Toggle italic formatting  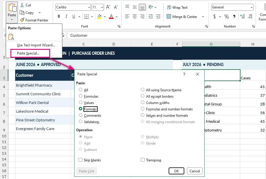coord(66,17)
